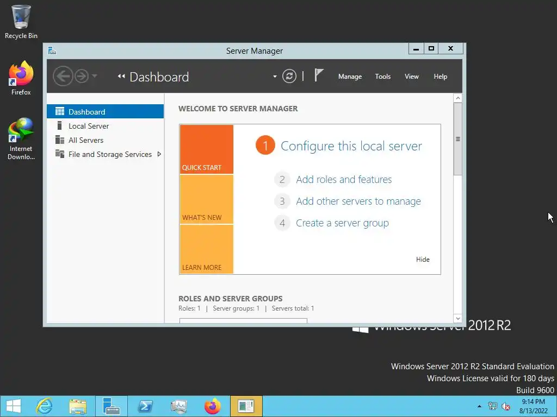Select Internet Download Manager desktop shortcut
This screenshot has width=557, height=417.
tap(21, 138)
